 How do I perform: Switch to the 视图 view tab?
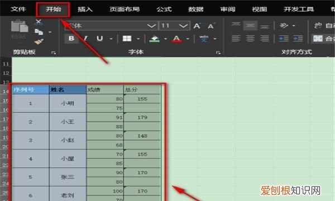(x=260, y=9)
